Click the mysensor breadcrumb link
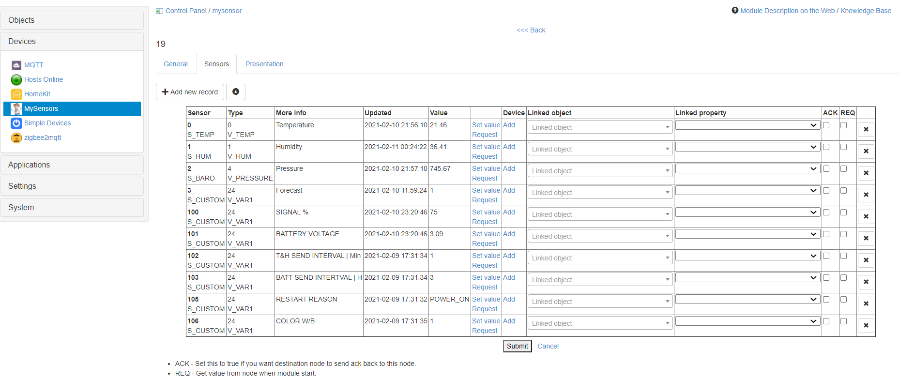This screenshot has width=900, height=379. point(227,11)
